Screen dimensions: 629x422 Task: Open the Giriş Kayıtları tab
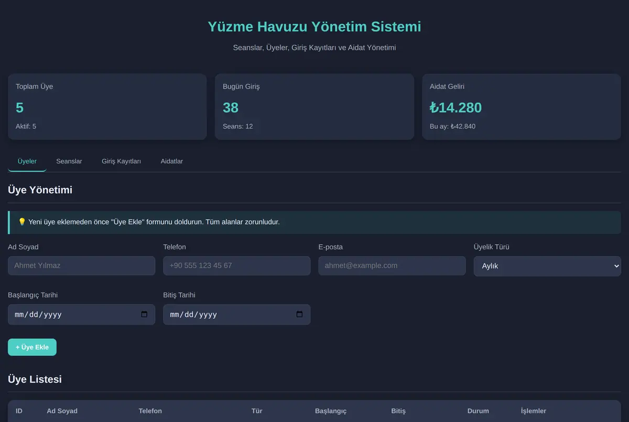tap(121, 161)
